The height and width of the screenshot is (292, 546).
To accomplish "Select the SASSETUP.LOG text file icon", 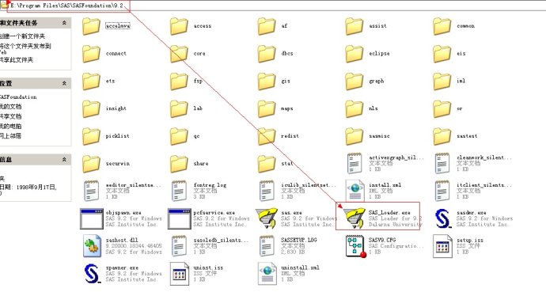I will pyautogui.click(x=267, y=246).
